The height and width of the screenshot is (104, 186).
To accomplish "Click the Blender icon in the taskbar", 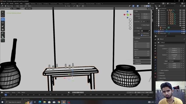I will click(64, 102).
